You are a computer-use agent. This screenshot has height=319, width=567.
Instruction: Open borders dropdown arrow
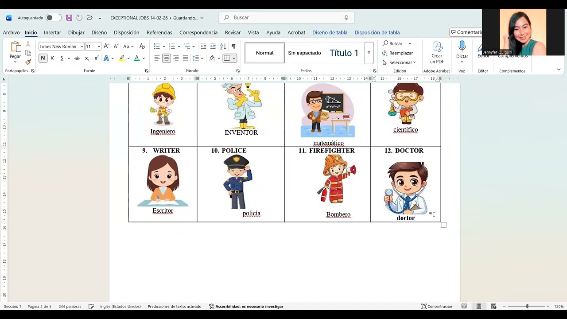(x=234, y=58)
